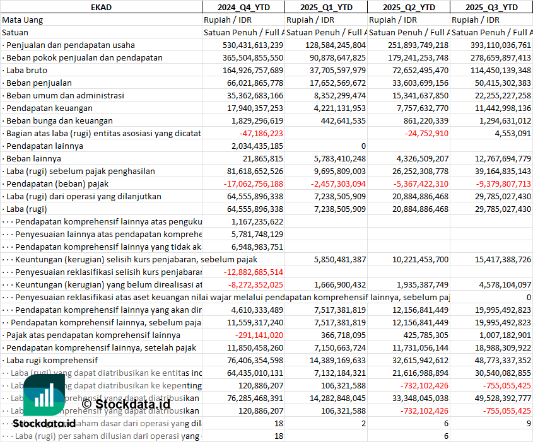Click the Pajak atas pendapatan komprehensif lainnya label
533x442 pixels.
[93, 335]
